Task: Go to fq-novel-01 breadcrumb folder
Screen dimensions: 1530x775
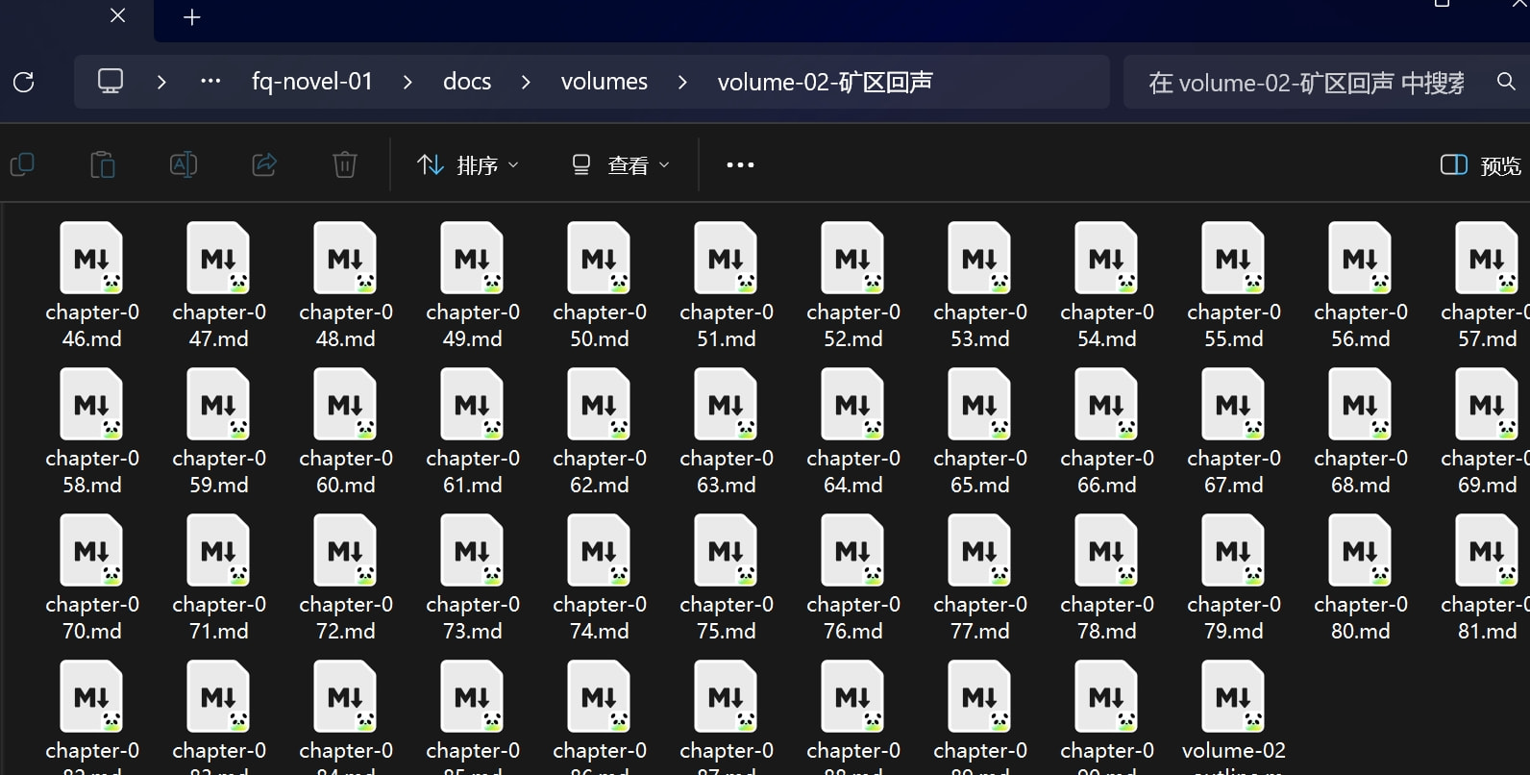Action: tap(312, 82)
